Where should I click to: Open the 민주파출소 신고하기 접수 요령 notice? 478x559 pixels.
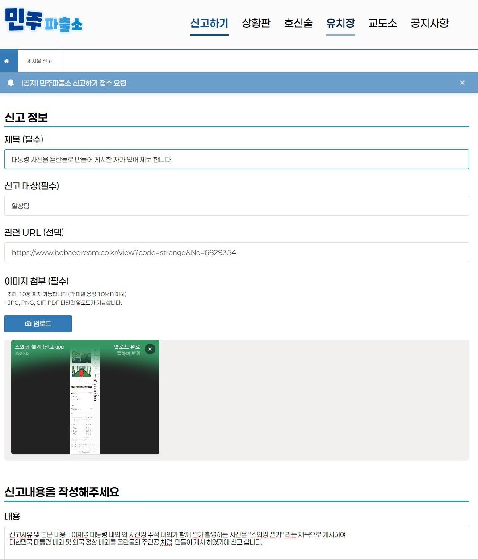coord(74,83)
